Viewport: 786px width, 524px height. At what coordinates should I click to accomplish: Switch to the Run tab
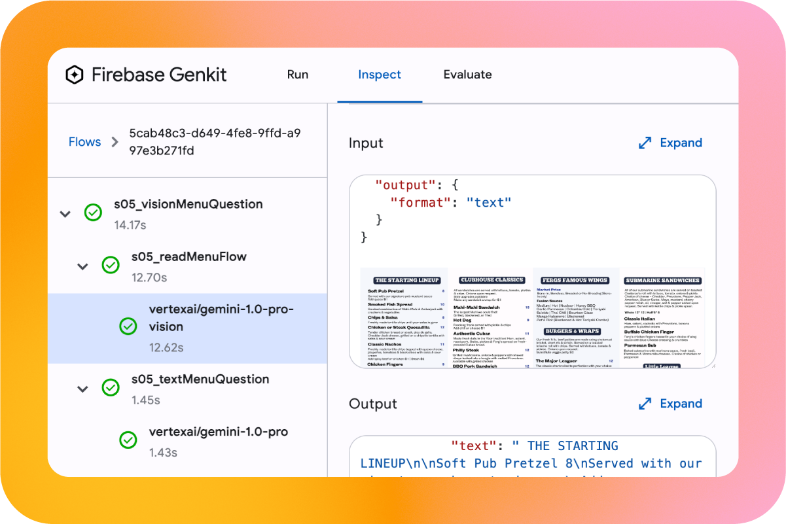click(298, 75)
